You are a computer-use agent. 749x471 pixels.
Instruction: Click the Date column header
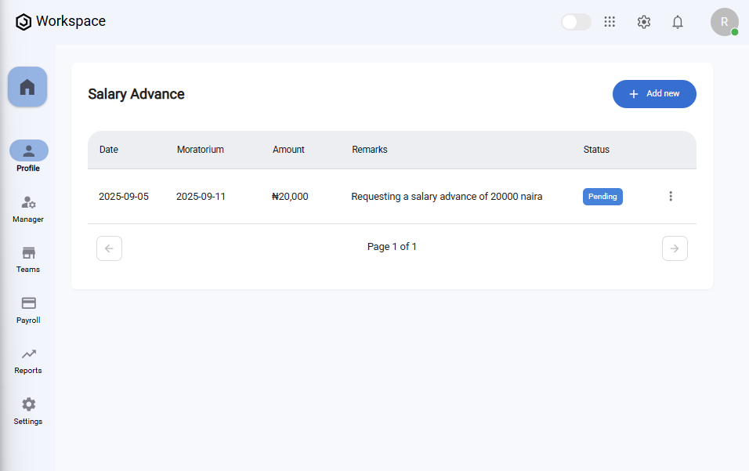109,150
